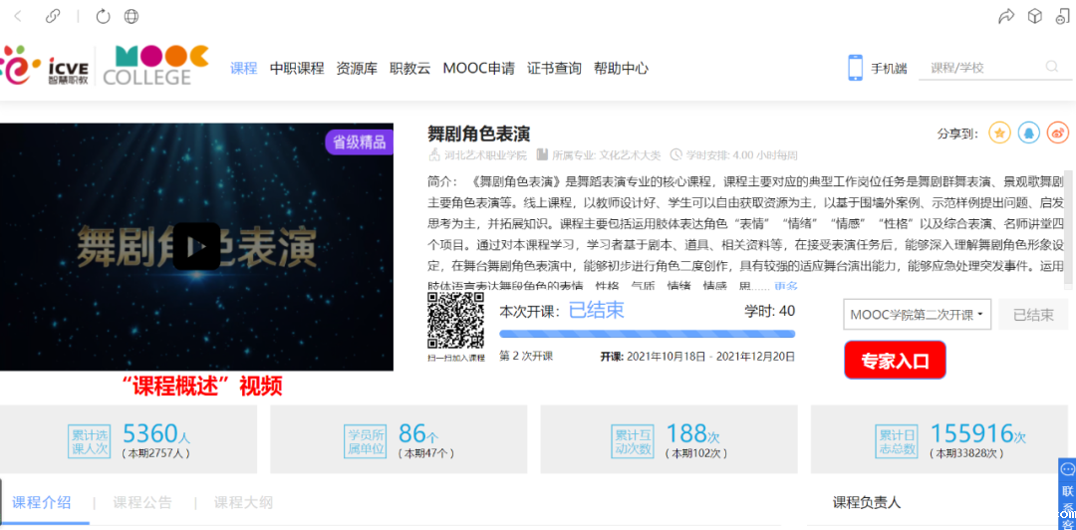The height and width of the screenshot is (530, 1076).
Task: Click the search magnifier icon
Action: coord(1052,68)
